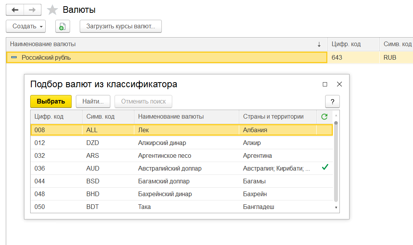Select the Бахрейнский динар row
This screenshot has width=413, height=245.
tap(182, 194)
